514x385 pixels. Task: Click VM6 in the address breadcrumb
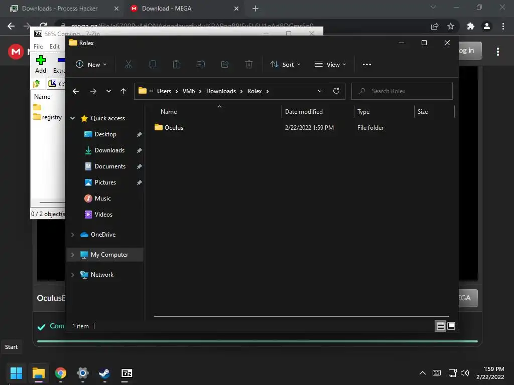(189, 91)
